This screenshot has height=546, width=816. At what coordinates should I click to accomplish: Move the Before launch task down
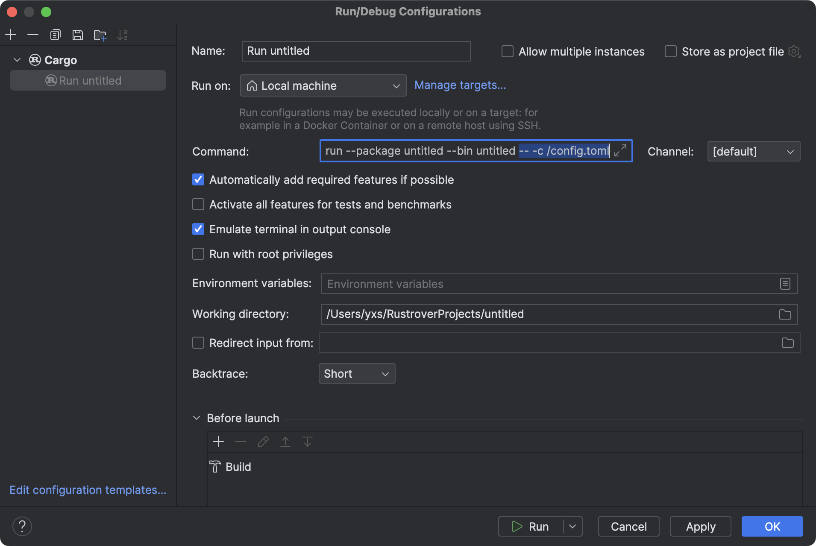(308, 441)
